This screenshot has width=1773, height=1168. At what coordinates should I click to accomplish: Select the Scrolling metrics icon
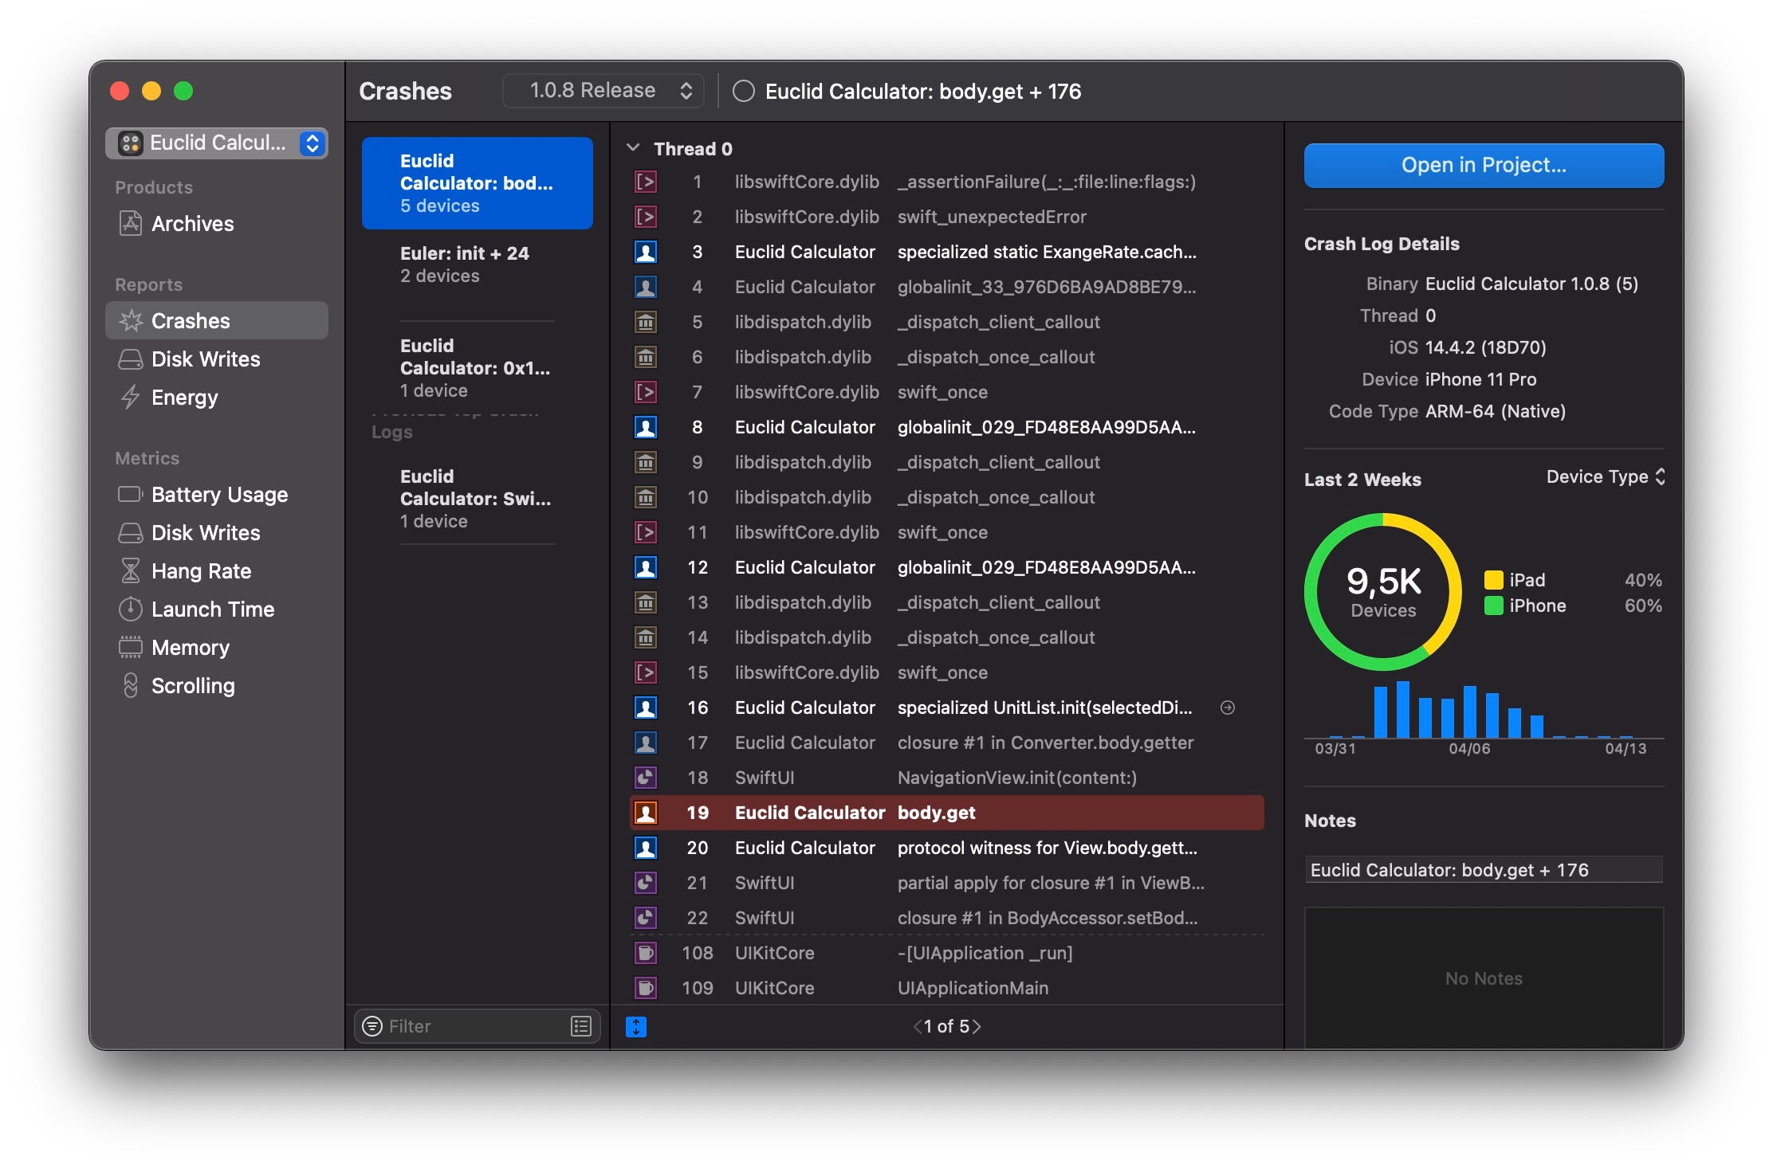tap(131, 686)
